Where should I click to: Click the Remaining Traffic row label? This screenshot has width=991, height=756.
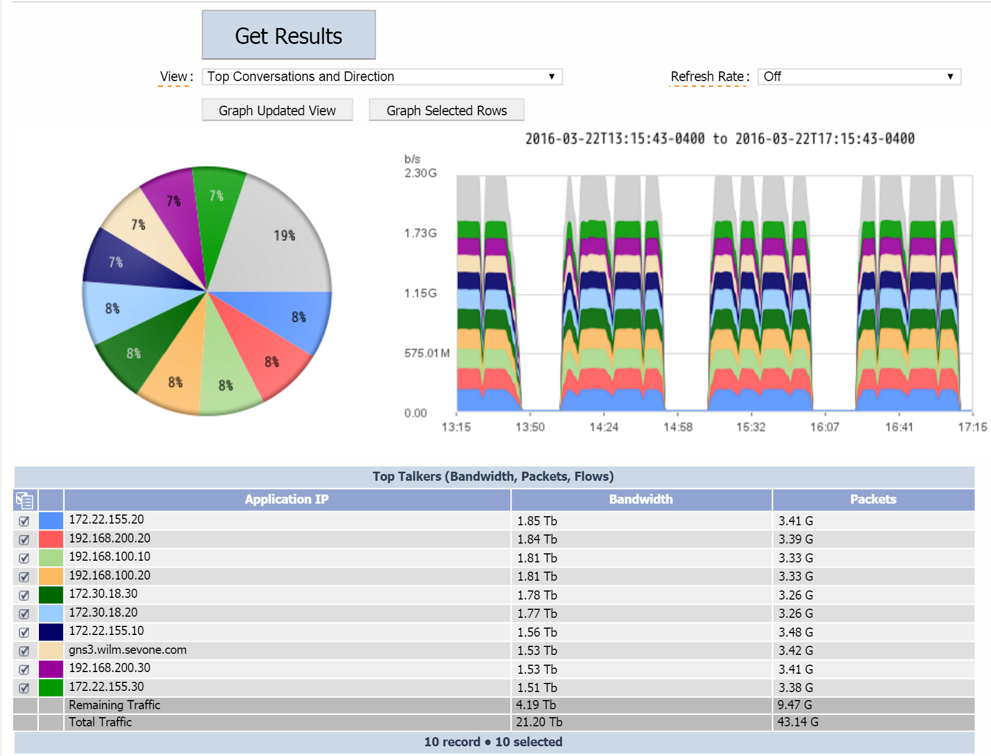point(114,705)
